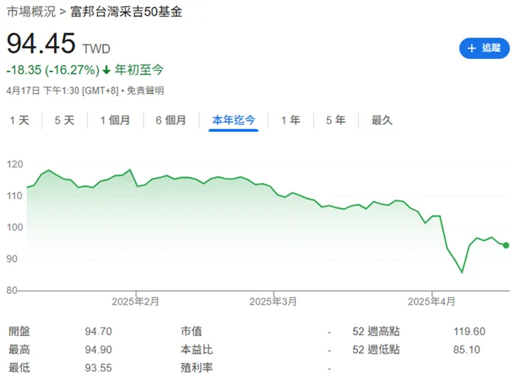
Task: Choose the 1 個月 range tab
Action: tap(115, 120)
